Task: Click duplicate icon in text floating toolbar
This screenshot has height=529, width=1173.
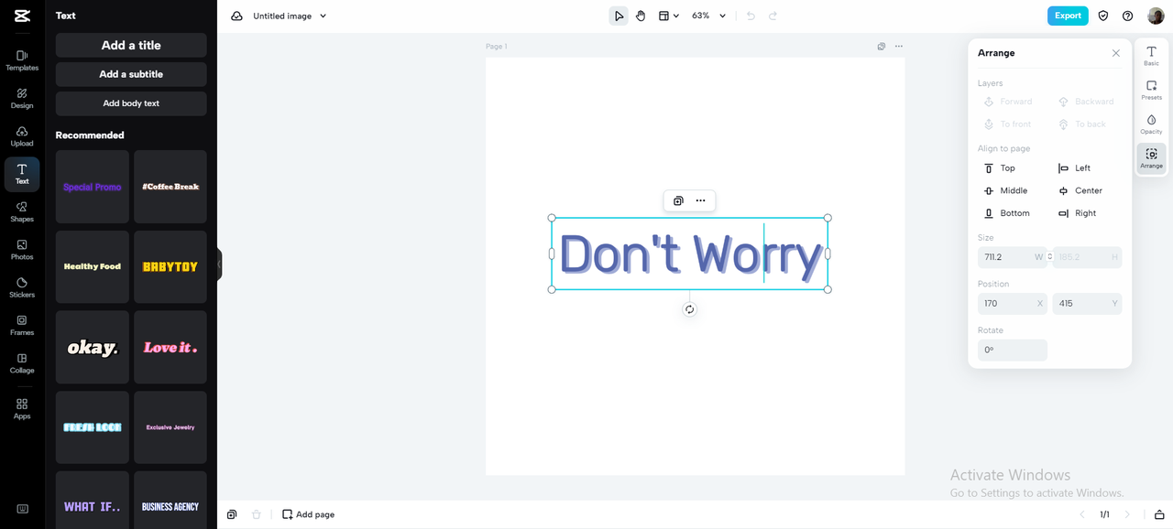Action: point(678,200)
